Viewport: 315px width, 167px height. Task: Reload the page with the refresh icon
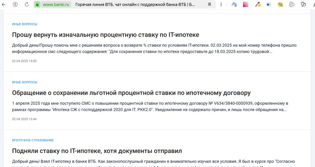click(27, 4)
